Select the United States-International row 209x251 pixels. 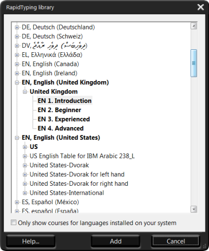[x=67, y=193]
